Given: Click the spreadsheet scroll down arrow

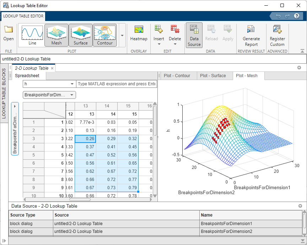Looking at the screenshot, I should 155,196.
